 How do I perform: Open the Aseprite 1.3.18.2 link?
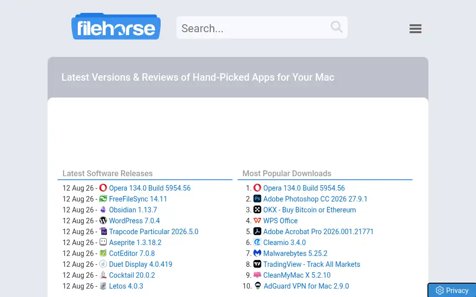click(135, 243)
